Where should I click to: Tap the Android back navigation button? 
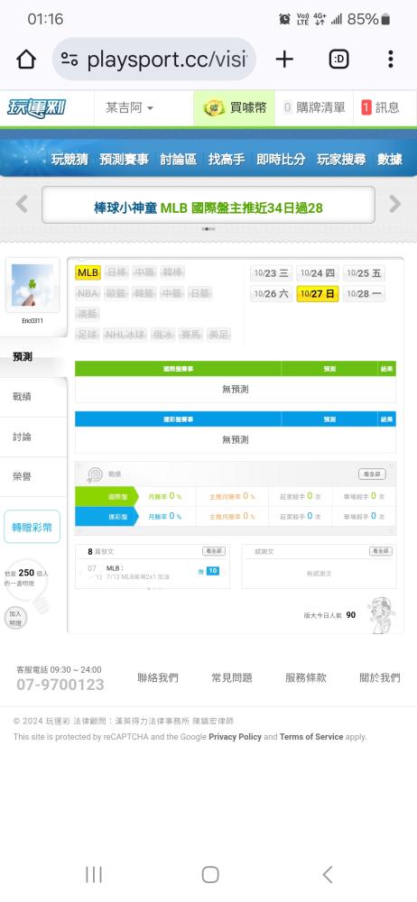[x=327, y=874]
